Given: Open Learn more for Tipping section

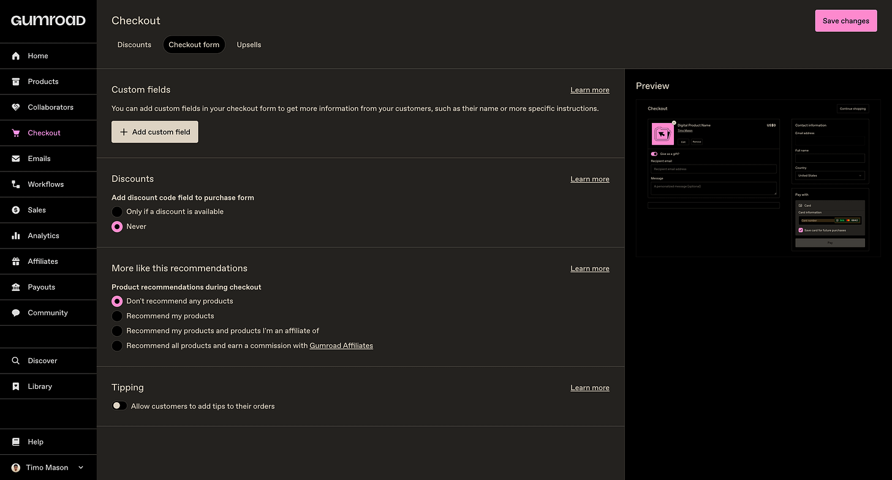Looking at the screenshot, I should click(590, 388).
